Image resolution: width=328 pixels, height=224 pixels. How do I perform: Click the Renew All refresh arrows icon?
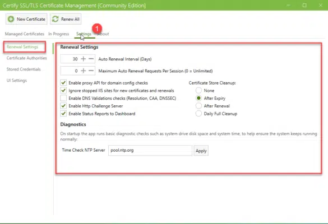click(55, 19)
